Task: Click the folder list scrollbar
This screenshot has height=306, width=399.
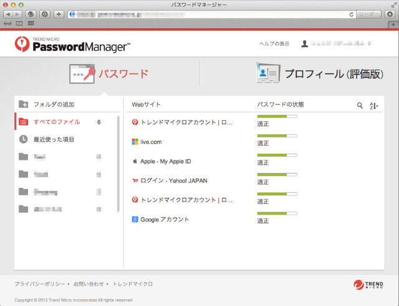Action: tap(118, 164)
